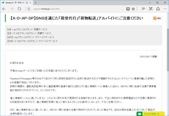Open reading view book icon
Viewport: 169px width, 116px height.
point(128,9)
